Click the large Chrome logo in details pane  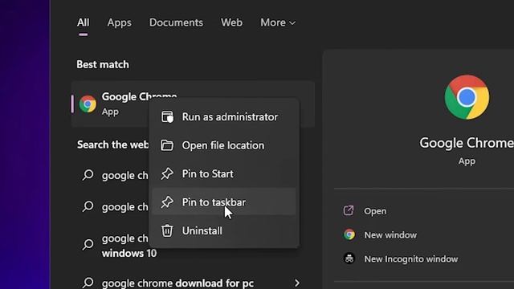(467, 97)
